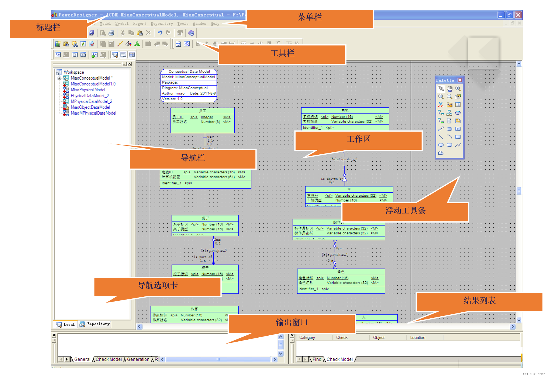The height and width of the screenshot is (378, 549).
Task: Open the Symbol menu
Action: (x=122, y=24)
